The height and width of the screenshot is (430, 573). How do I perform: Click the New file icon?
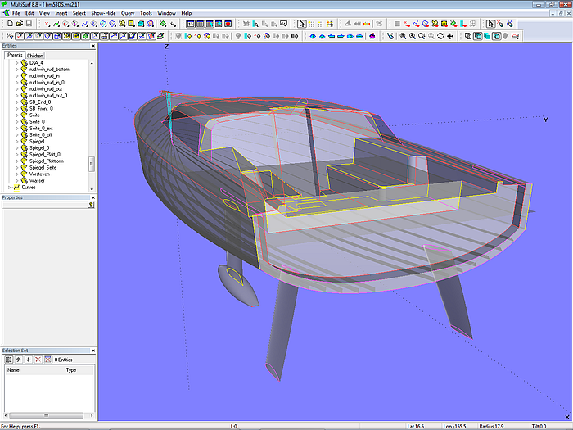tap(10, 24)
